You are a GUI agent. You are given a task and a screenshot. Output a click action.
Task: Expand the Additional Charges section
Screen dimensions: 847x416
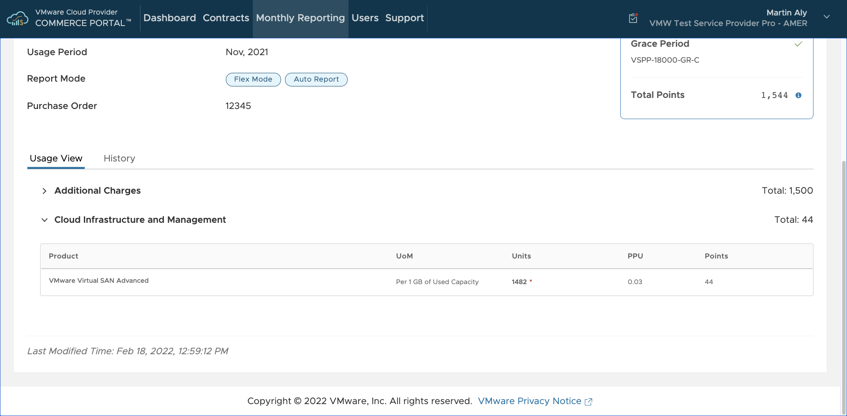click(45, 191)
